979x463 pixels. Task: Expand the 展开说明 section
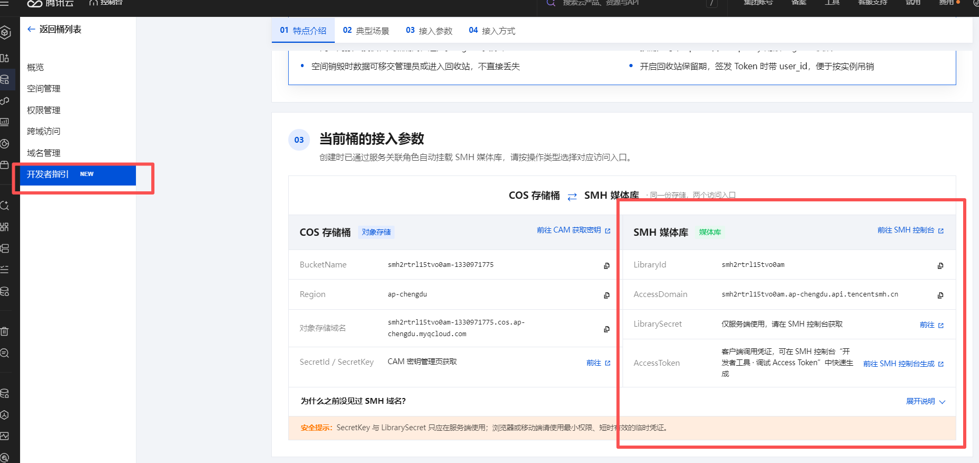pos(926,402)
